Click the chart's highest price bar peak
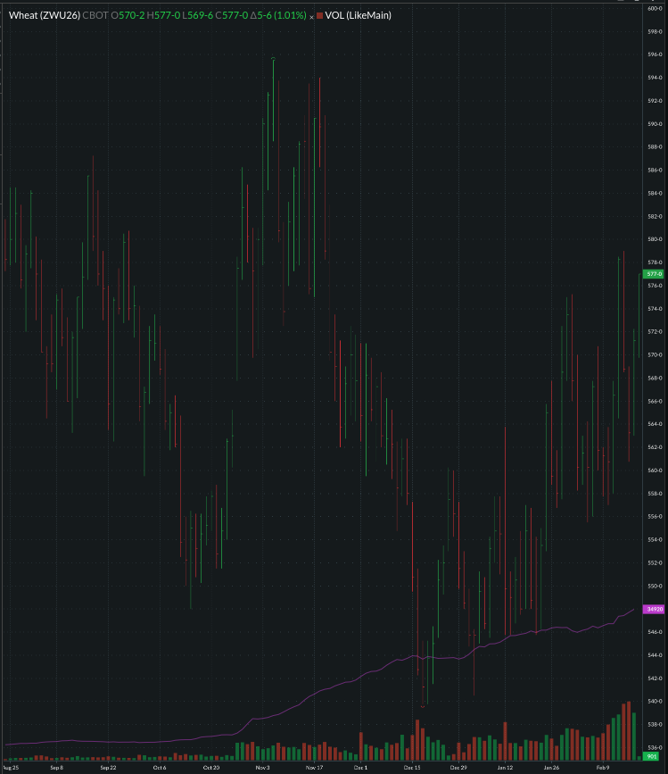668x774 pixels. (272, 59)
